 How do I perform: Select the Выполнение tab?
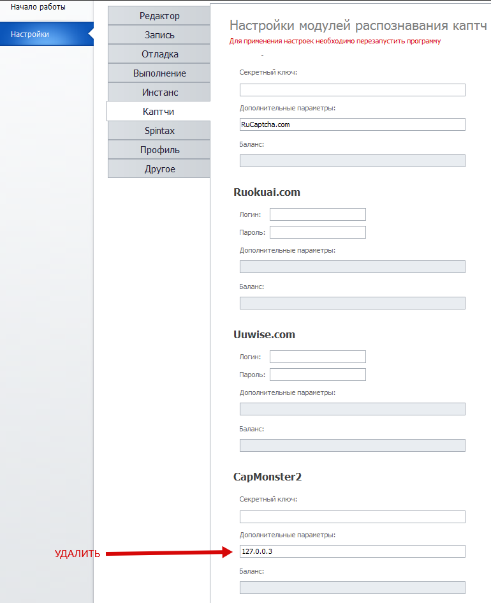[159, 73]
